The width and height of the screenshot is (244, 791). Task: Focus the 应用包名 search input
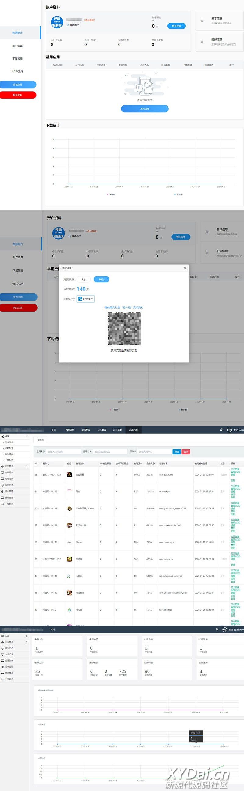click(x=110, y=452)
